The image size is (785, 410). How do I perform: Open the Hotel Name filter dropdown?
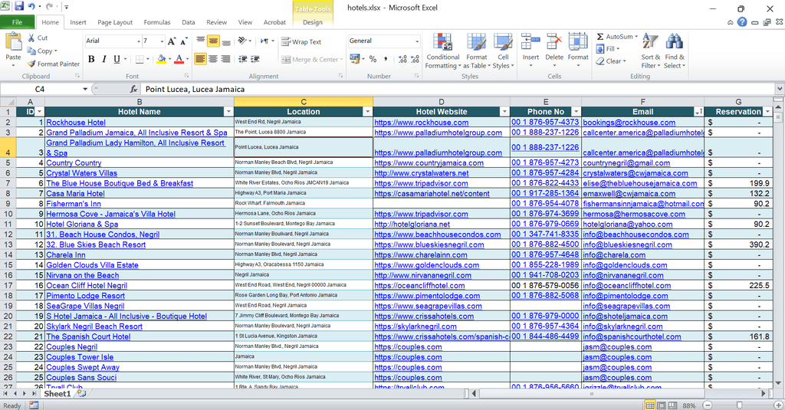pyautogui.click(x=228, y=112)
